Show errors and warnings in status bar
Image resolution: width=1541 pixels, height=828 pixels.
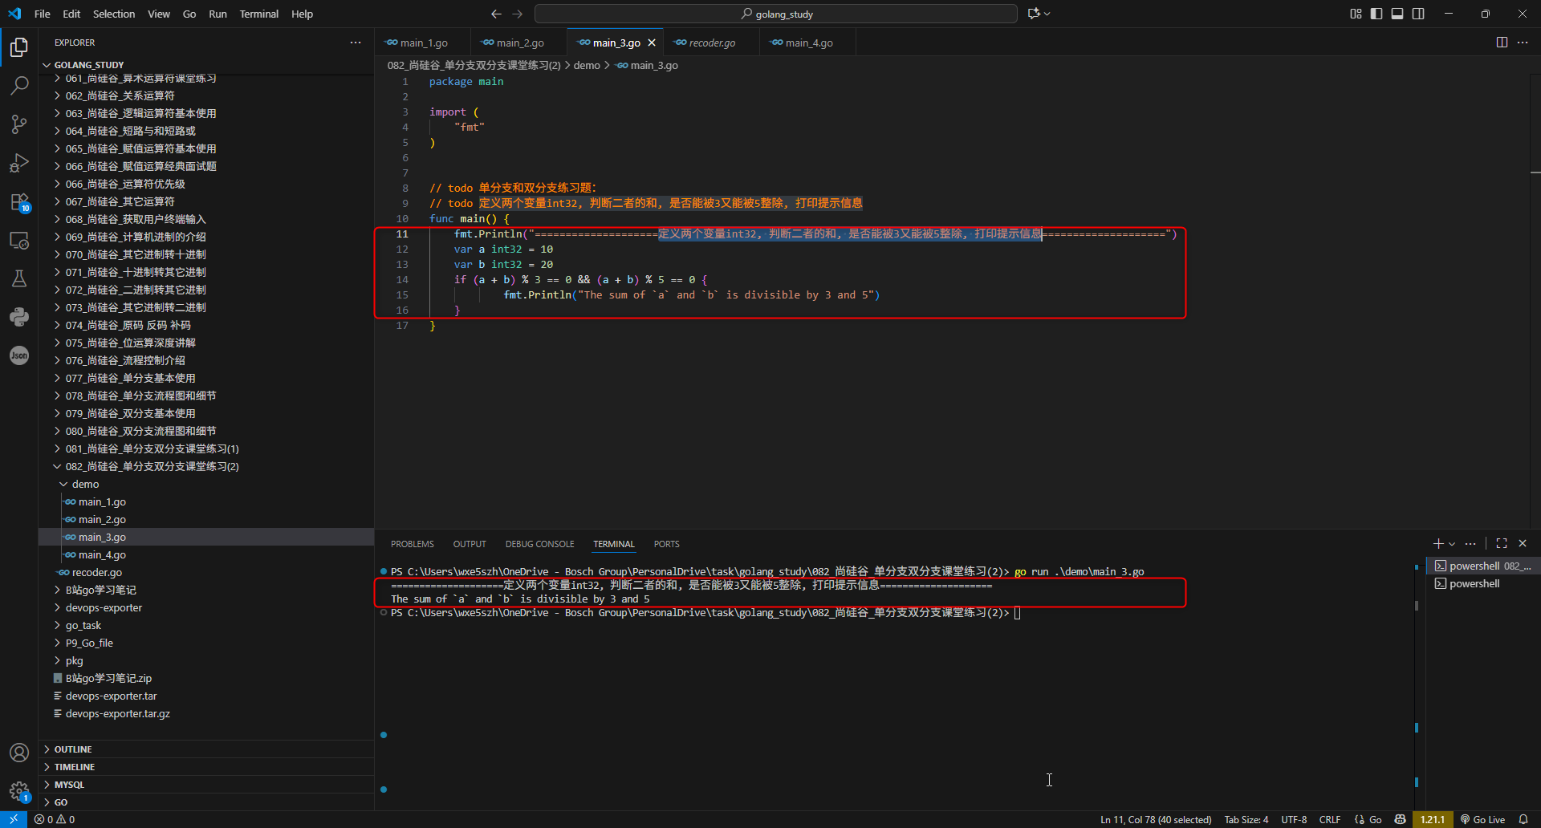pos(55,819)
